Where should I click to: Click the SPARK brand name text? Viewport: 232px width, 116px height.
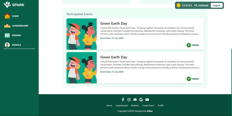pos(18,5)
